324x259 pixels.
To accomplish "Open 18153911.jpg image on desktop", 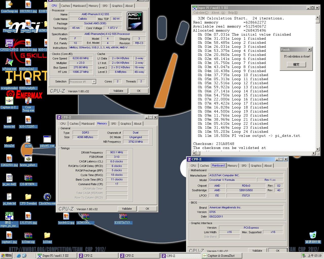I will click(28, 7).
